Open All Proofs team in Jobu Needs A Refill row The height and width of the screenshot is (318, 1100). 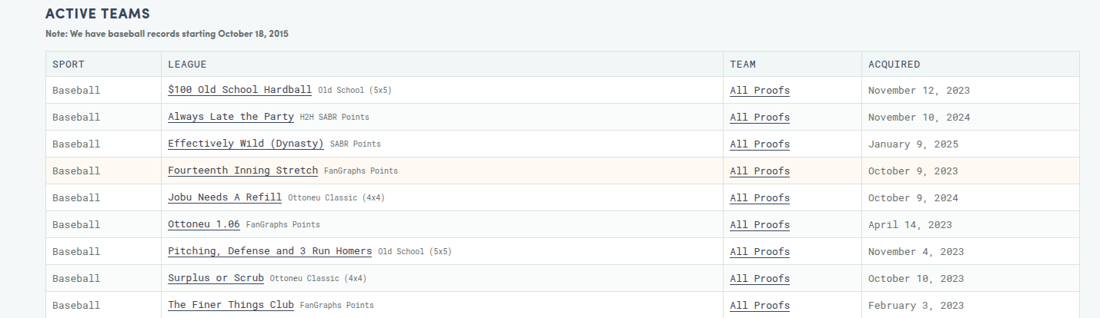(759, 197)
